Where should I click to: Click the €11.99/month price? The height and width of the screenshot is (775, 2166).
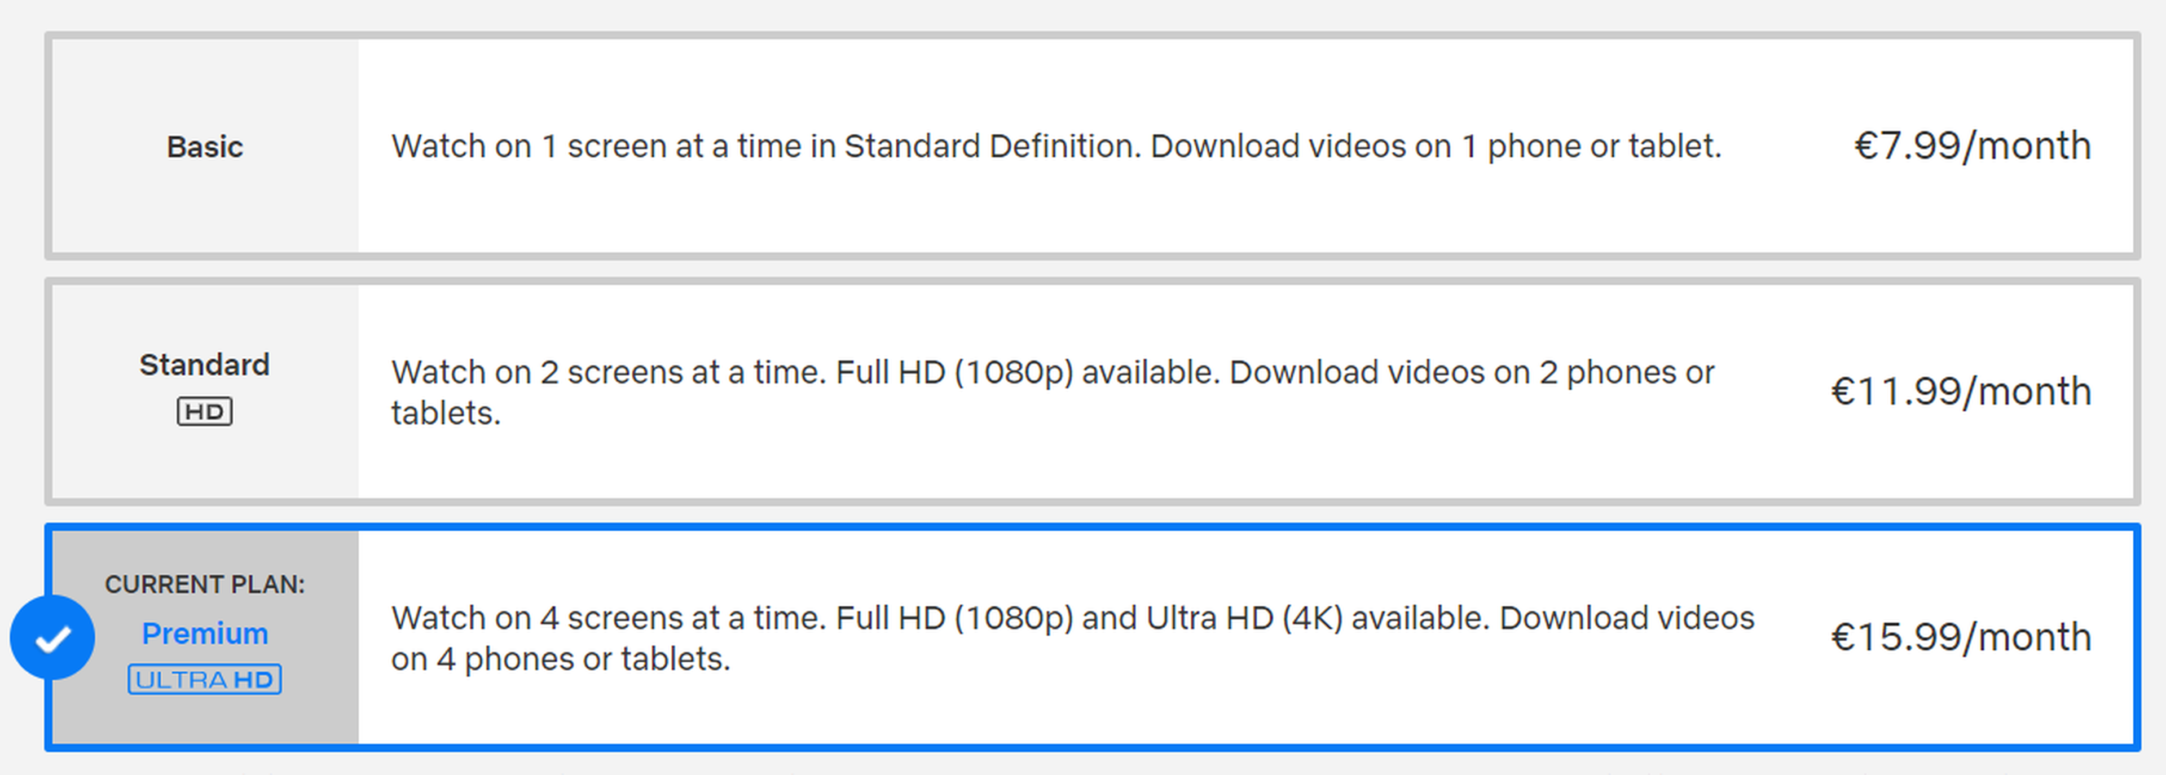tap(1960, 391)
